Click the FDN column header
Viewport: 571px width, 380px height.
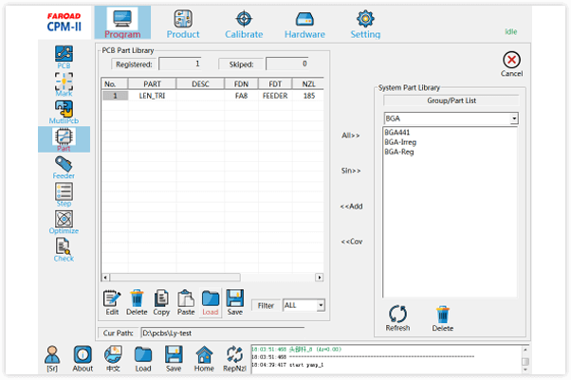point(241,84)
